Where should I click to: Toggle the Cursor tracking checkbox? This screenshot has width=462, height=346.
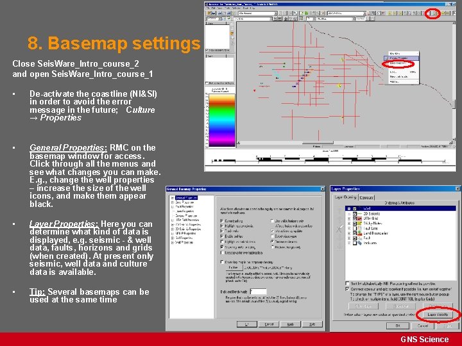click(222, 220)
